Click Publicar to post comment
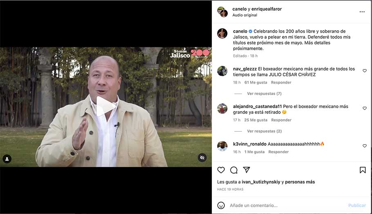The height and width of the screenshot is (214, 372). (357, 205)
